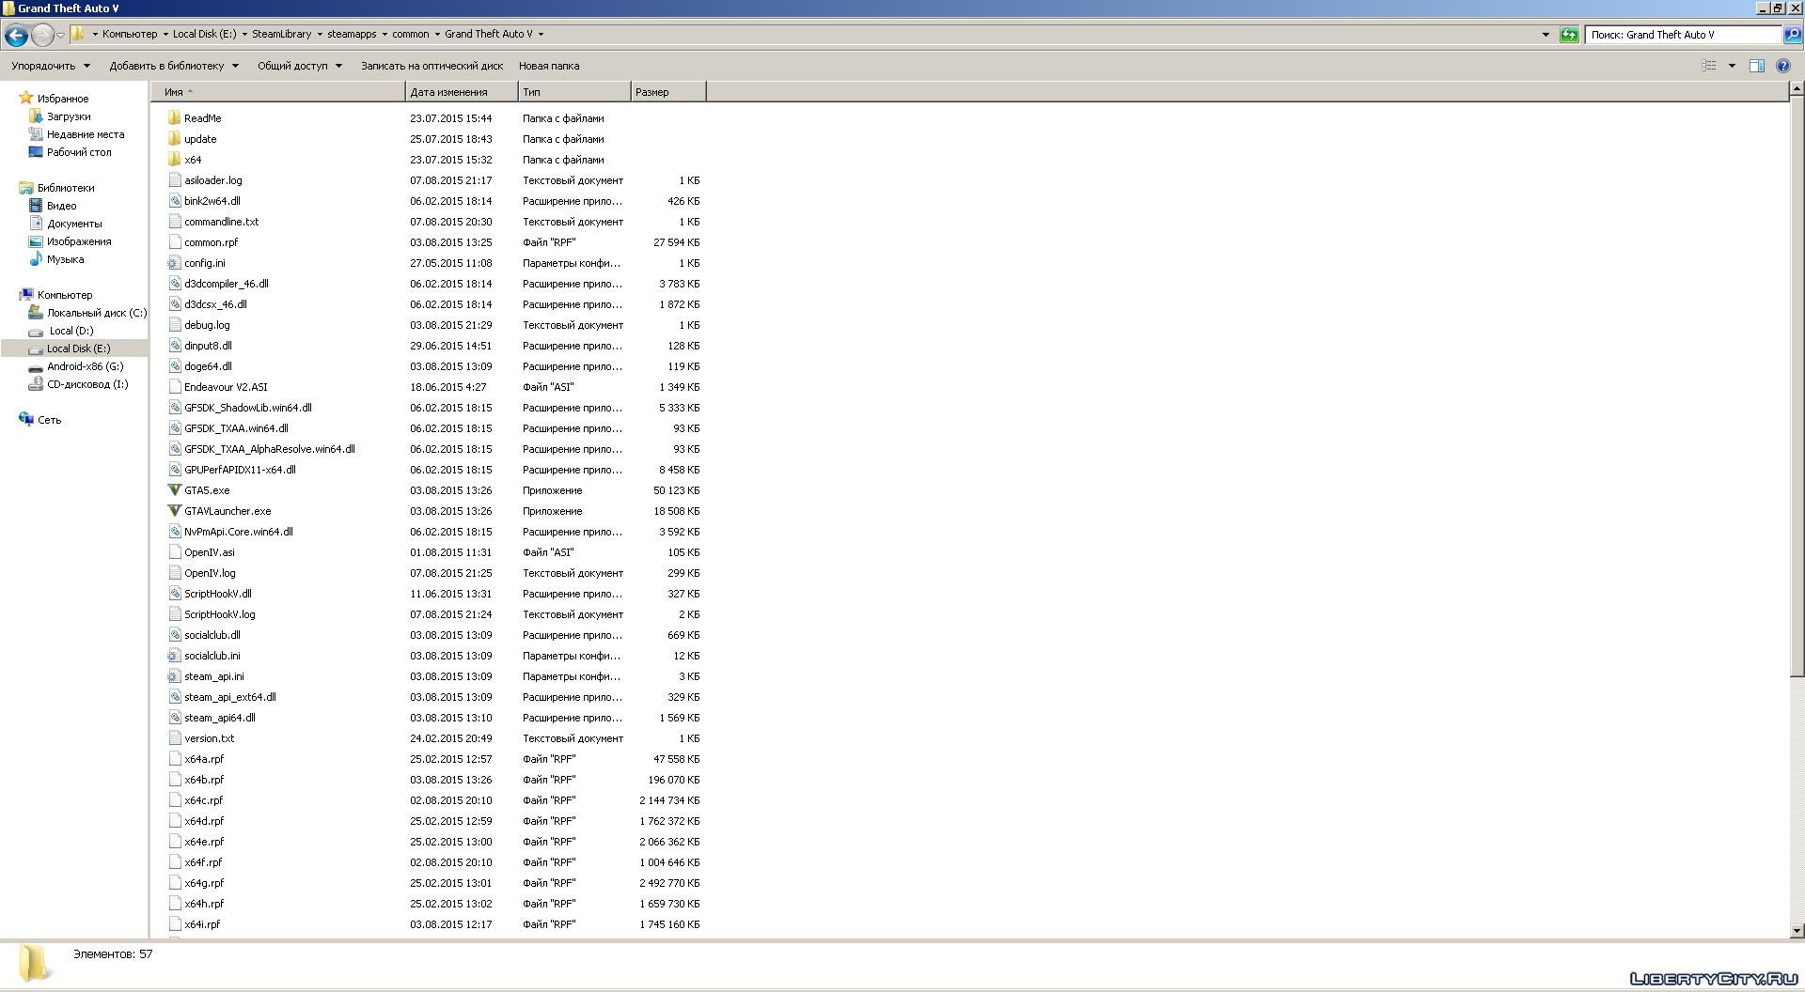Select the file Endeavour V2.ASI
The width and height of the screenshot is (1805, 992).
[226, 387]
